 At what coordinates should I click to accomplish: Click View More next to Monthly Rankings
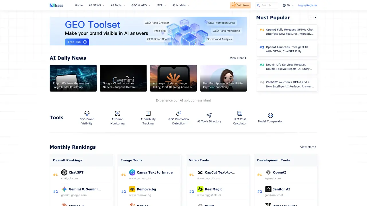(309, 147)
